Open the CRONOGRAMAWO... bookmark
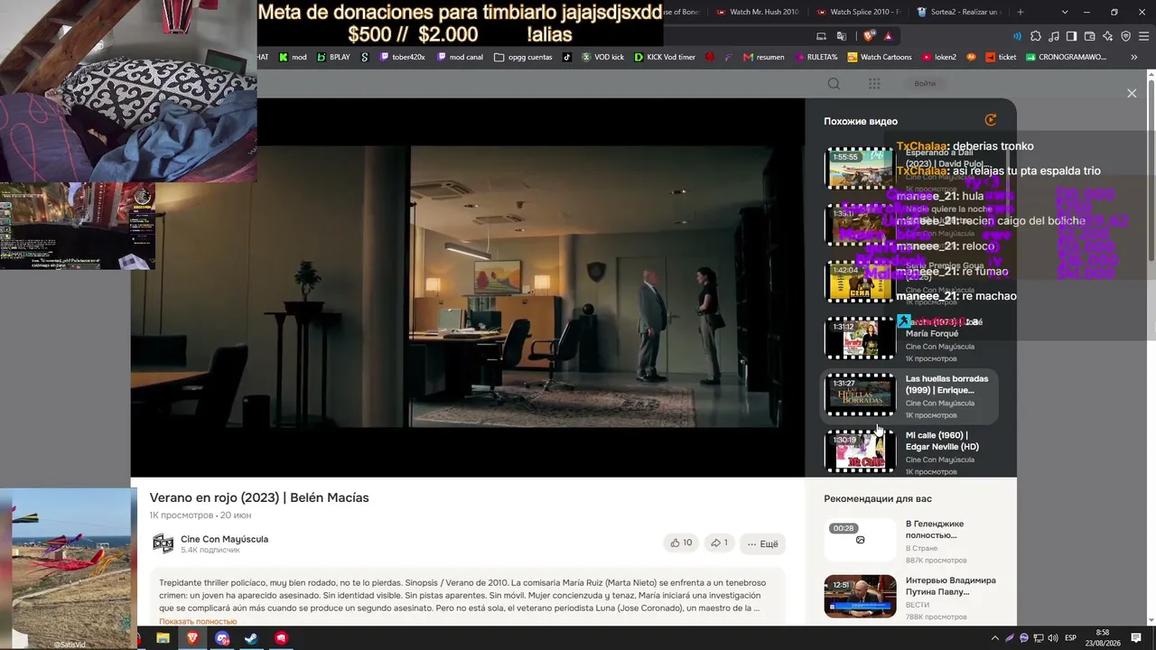1156x650 pixels. tap(1066, 57)
